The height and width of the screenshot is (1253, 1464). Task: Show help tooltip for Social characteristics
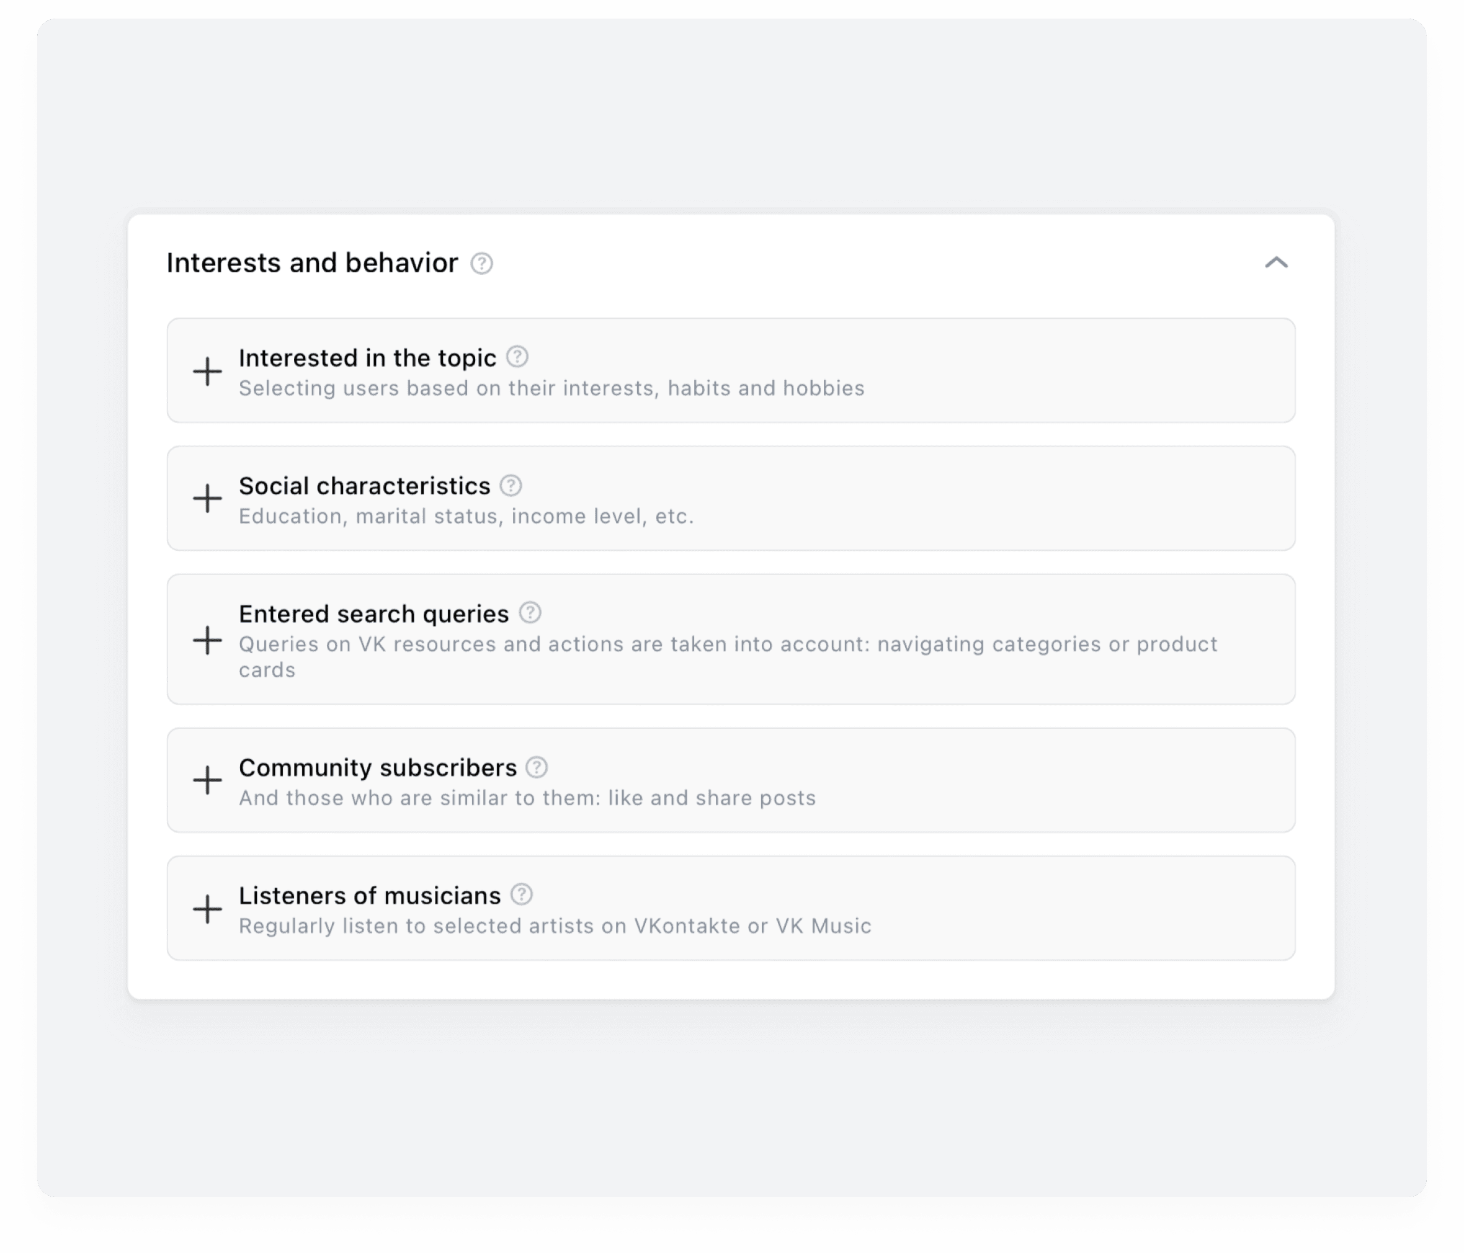(x=511, y=486)
